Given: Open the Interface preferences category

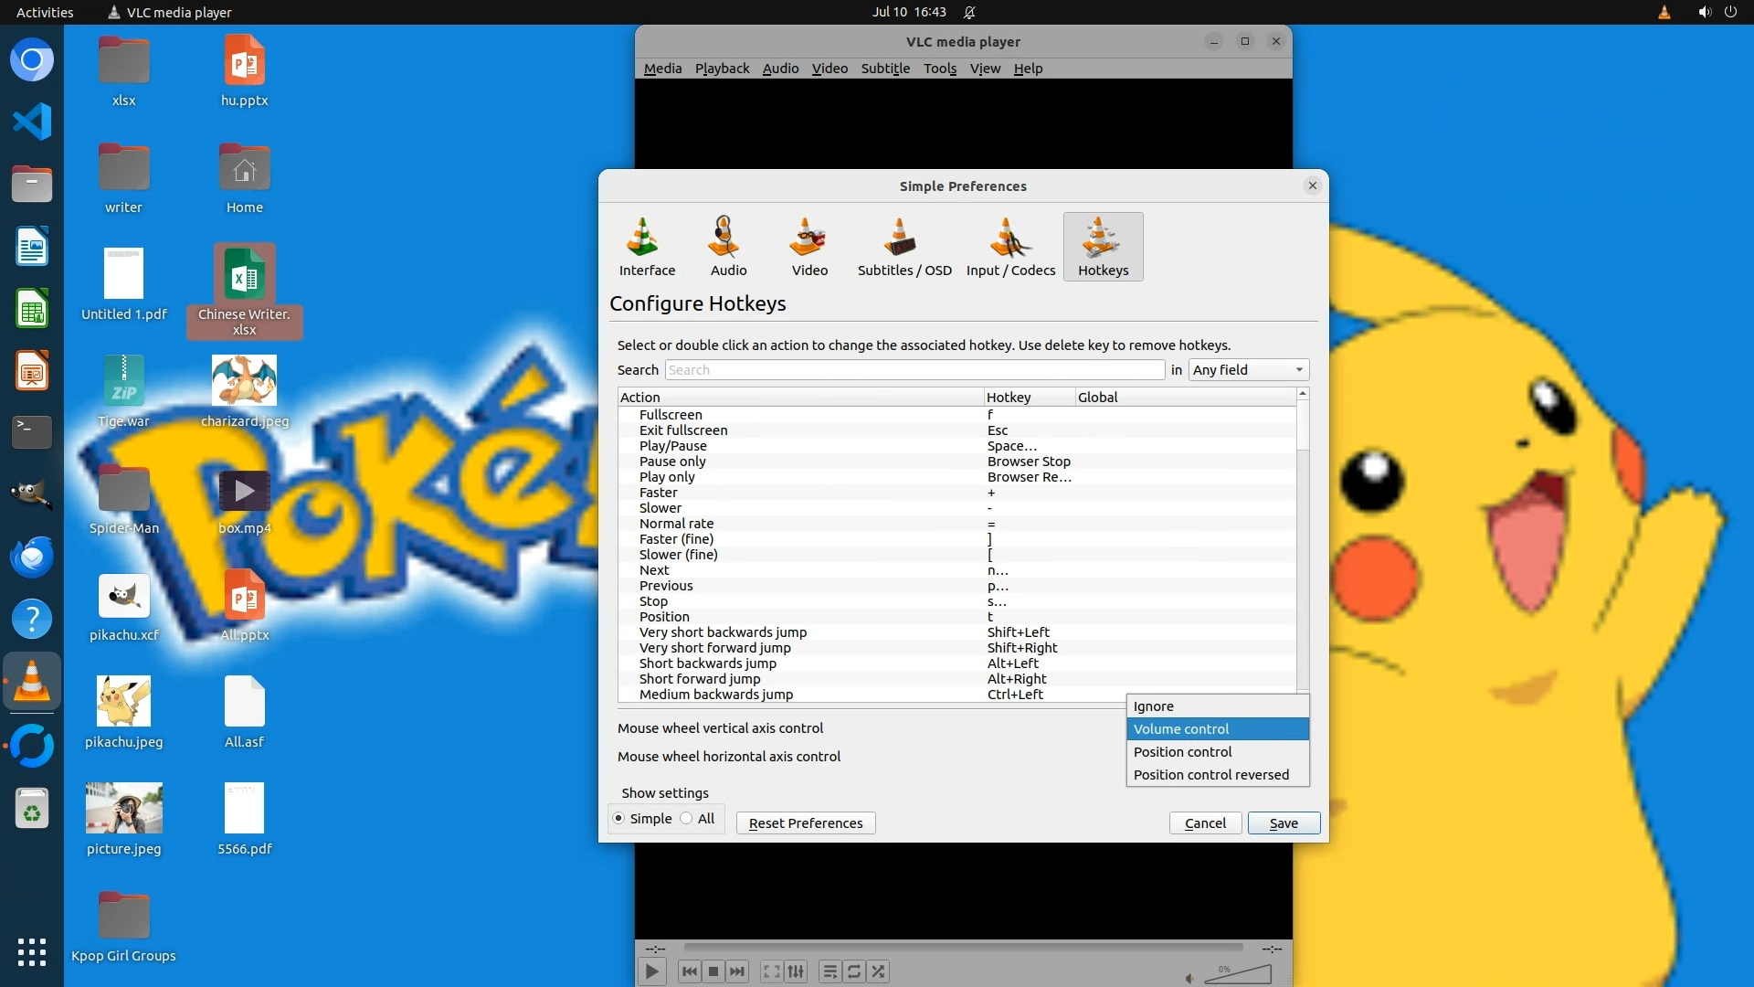Looking at the screenshot, I should (647, 247).
